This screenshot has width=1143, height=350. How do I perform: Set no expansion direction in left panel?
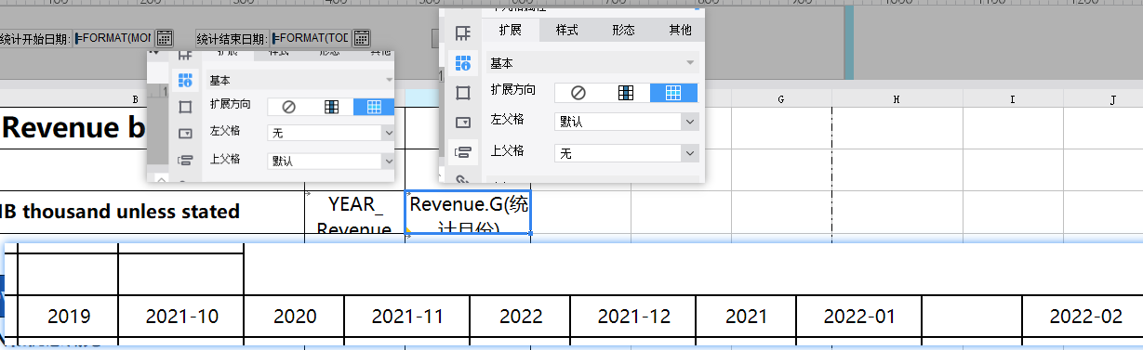tap(288, 107)
